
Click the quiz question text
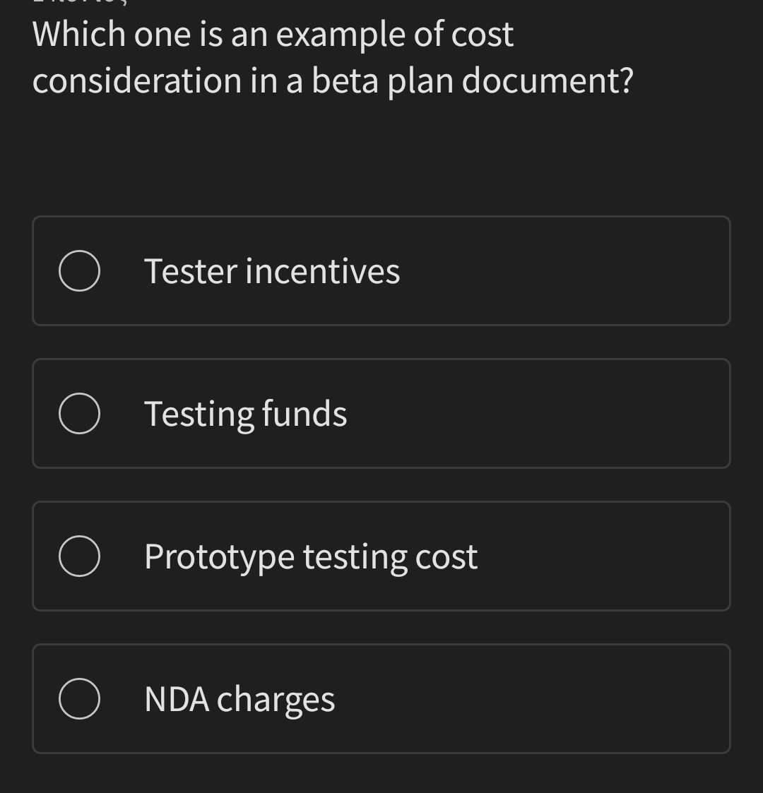coord(332,56)
